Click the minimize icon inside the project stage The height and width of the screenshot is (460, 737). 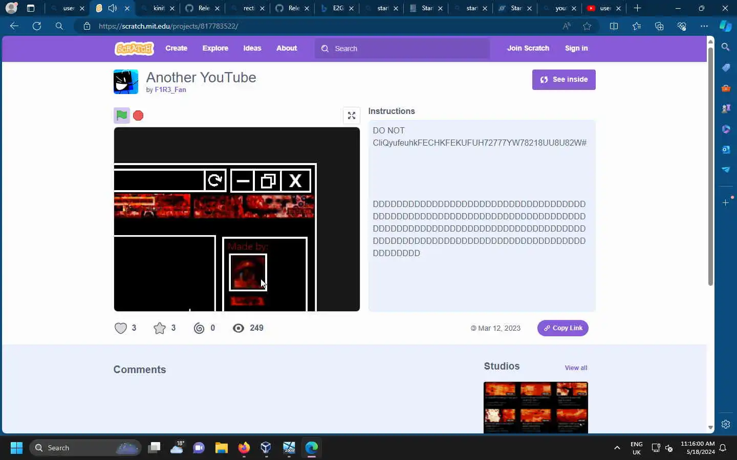pos(243,181)
